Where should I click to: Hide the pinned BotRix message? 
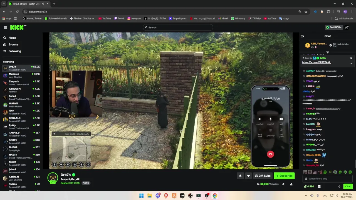coord(351,58)
